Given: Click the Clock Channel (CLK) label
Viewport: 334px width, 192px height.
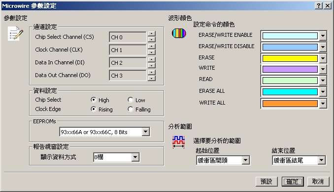Looking at the screenshot, I should (59, 50).
